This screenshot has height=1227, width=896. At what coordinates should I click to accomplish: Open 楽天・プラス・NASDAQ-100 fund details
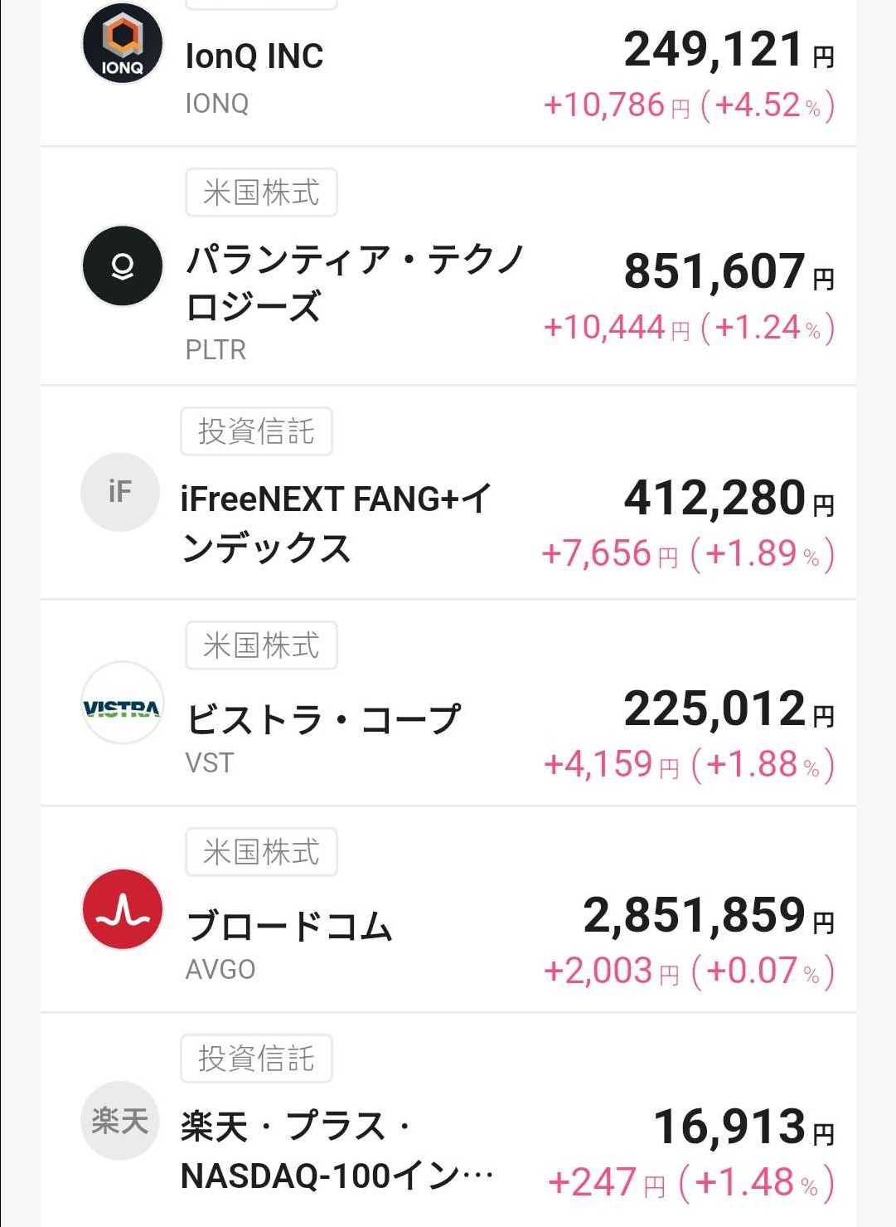point(337,1151)
